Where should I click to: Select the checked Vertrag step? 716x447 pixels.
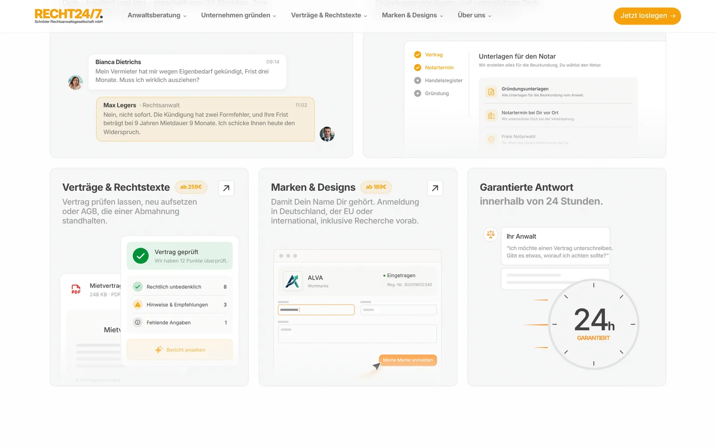click(x=429, y=55)
